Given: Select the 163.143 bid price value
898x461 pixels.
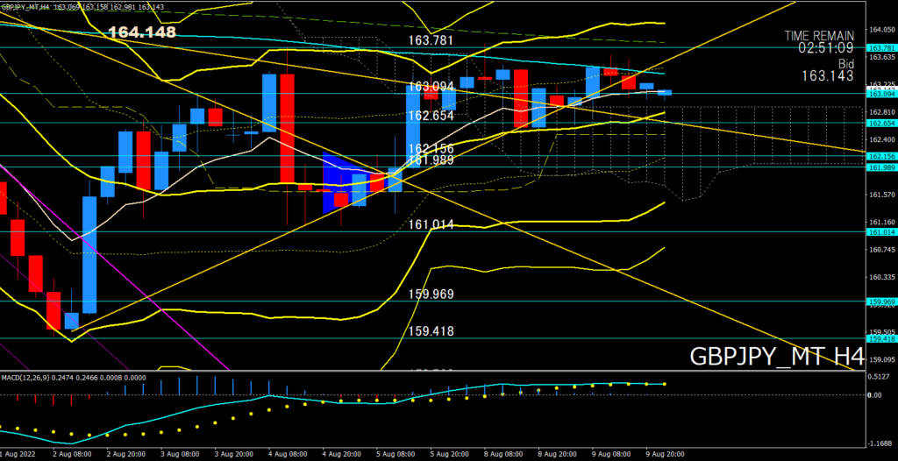Looking at the screenshot, I should (828, 75).
